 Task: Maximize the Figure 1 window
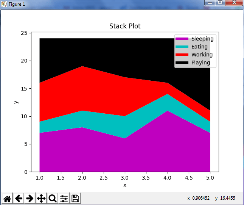[220, 3]
